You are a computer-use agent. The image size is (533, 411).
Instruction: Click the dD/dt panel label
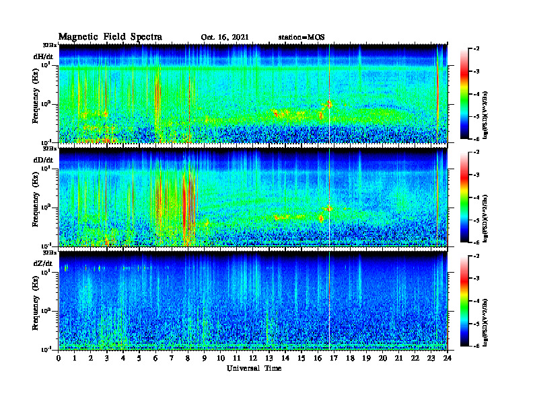tap(44, 160)
